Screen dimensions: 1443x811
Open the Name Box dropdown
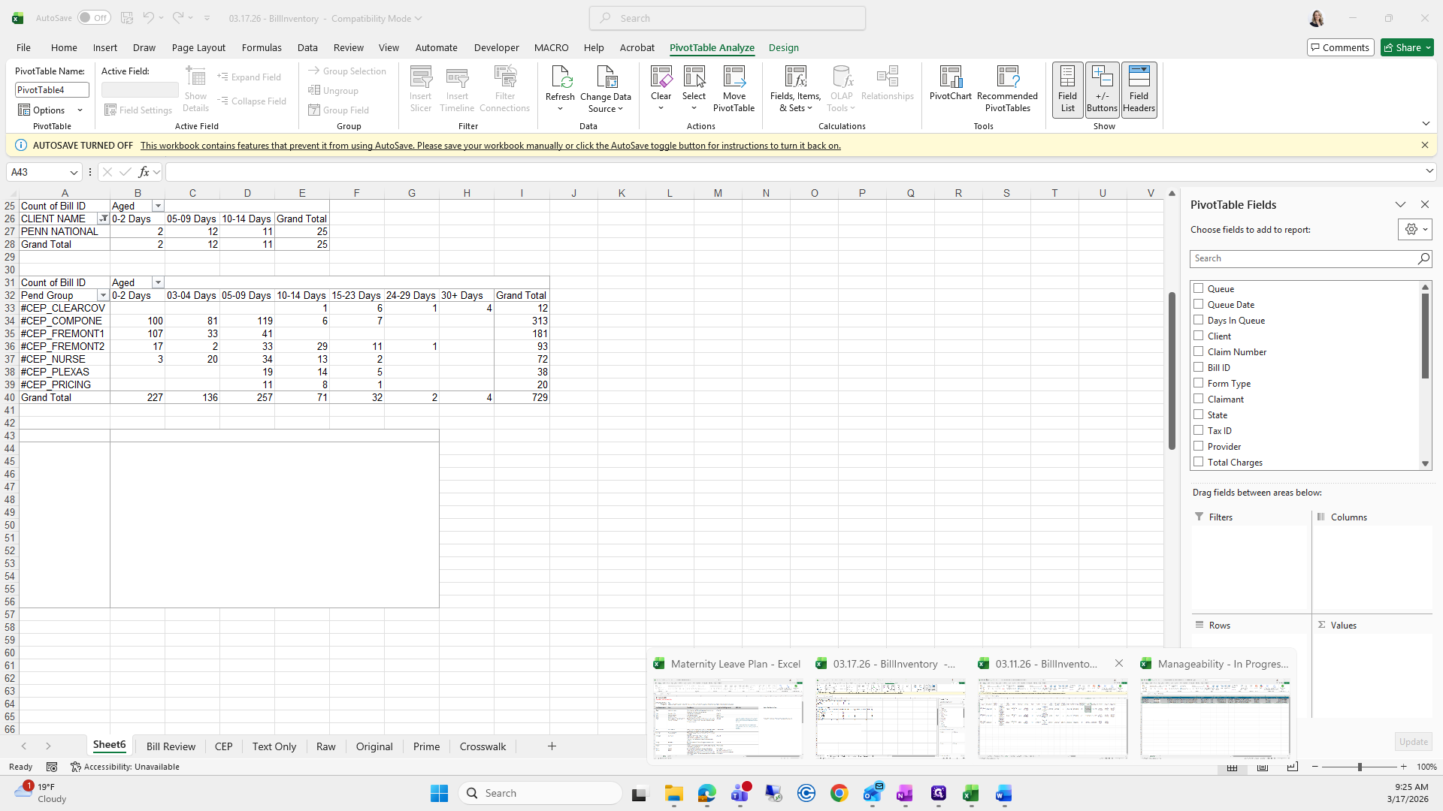(74, 173)
